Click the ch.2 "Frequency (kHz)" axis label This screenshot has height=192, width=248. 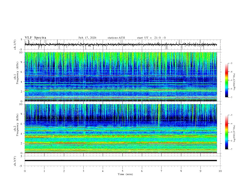(17, 125)
